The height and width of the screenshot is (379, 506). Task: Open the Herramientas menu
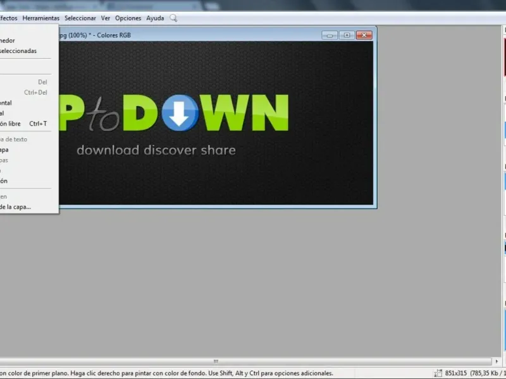41,18
